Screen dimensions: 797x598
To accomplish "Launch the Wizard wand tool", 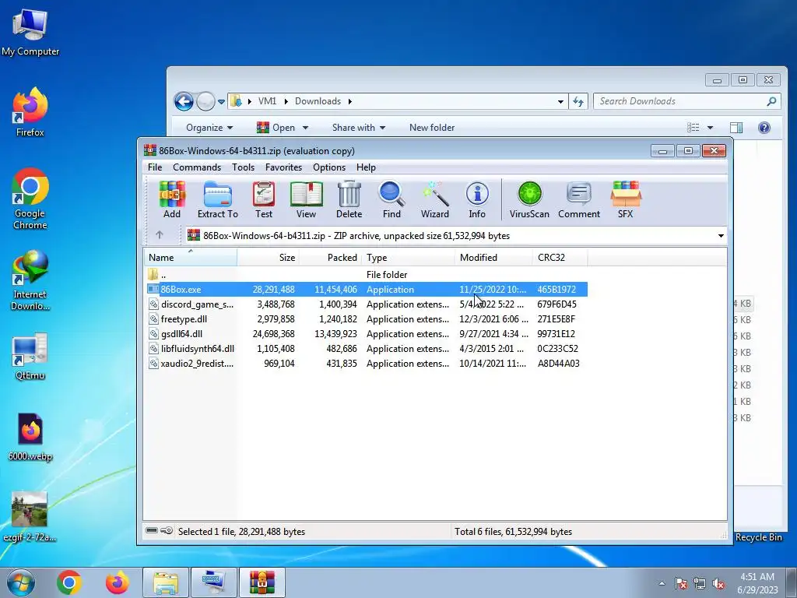I will pyautogui.click(x=434, y=200).
